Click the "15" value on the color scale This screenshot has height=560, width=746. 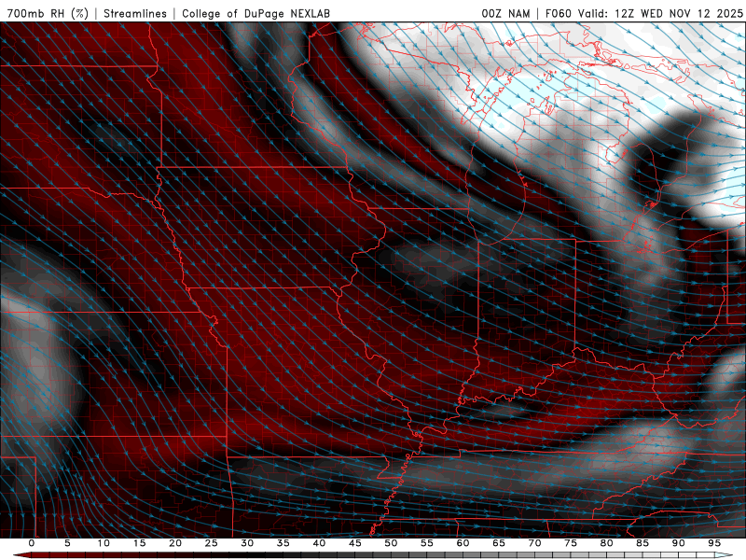pos(139,543)
